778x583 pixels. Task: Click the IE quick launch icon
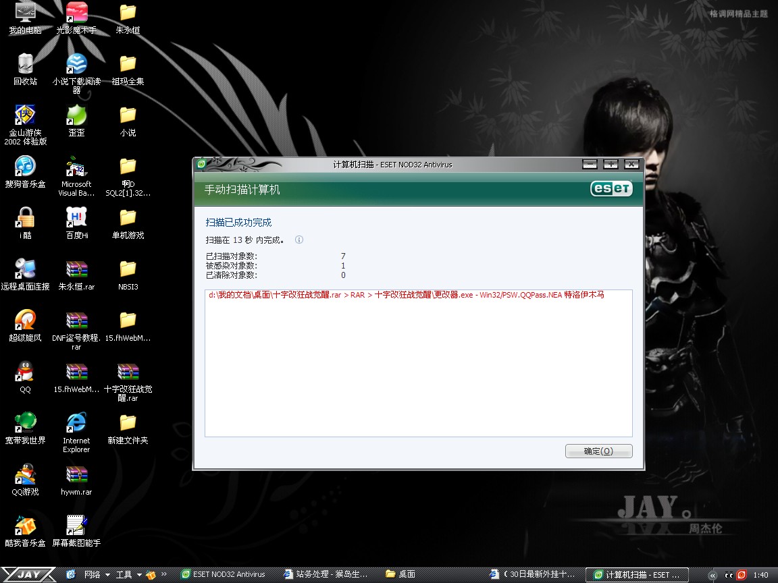[x=70, y=574]
